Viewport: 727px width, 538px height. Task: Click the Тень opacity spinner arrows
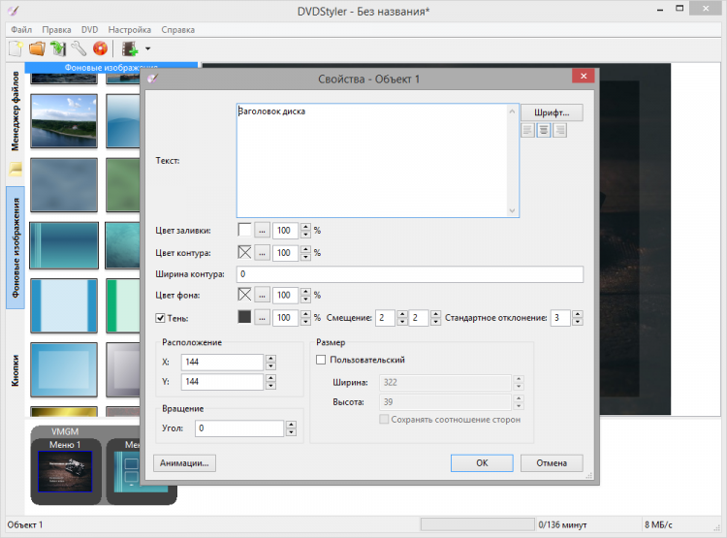pyautogui.click(x=305, y=318)
